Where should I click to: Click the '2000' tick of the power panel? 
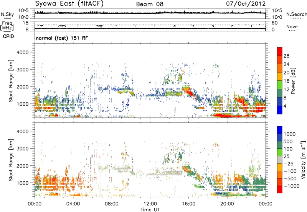click(x=22, y=86)
